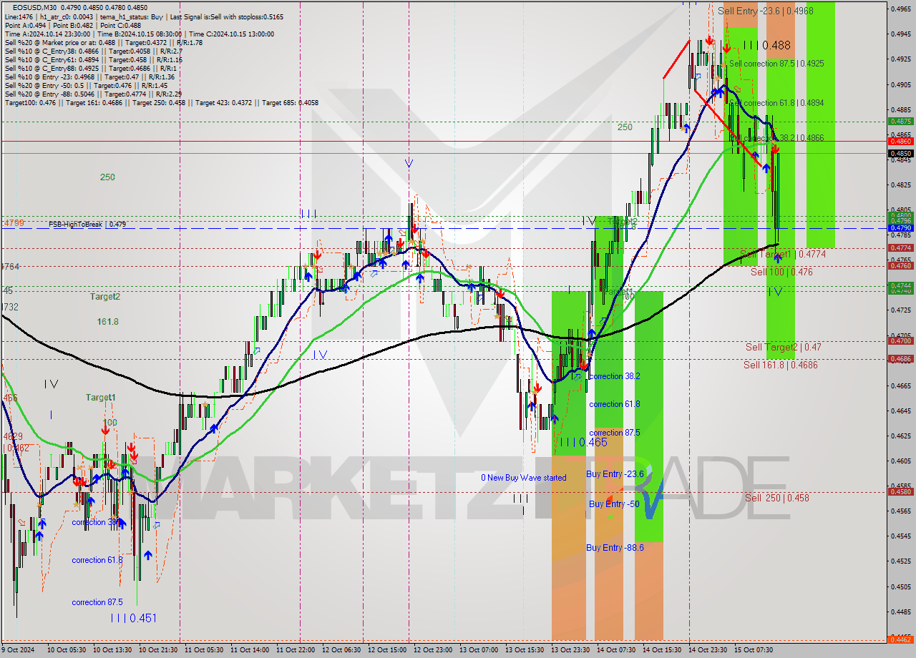Select the green '161.8' level label

[x=107, y=322]
